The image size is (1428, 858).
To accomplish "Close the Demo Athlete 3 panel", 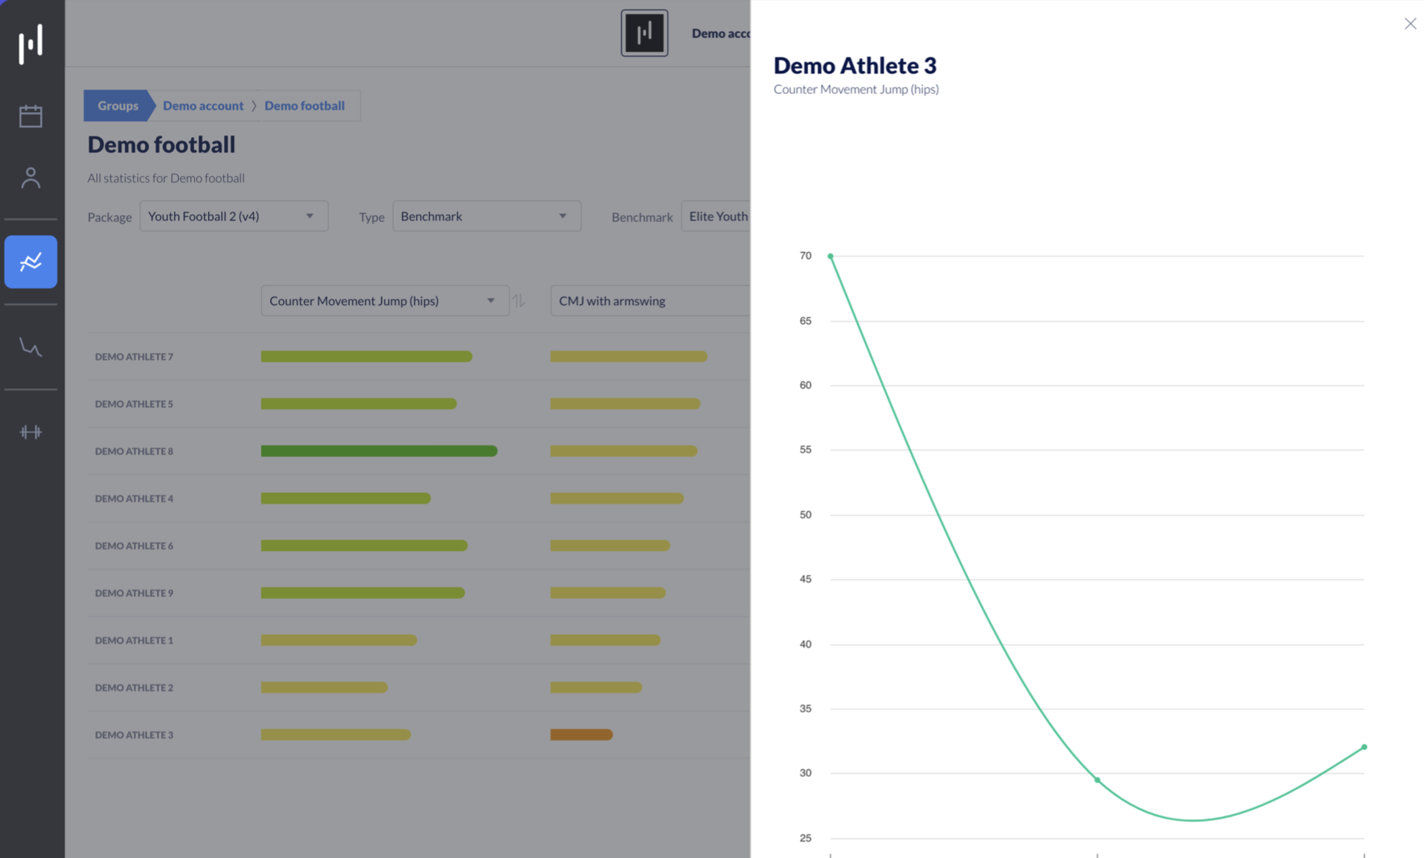I will point(1410,24).
